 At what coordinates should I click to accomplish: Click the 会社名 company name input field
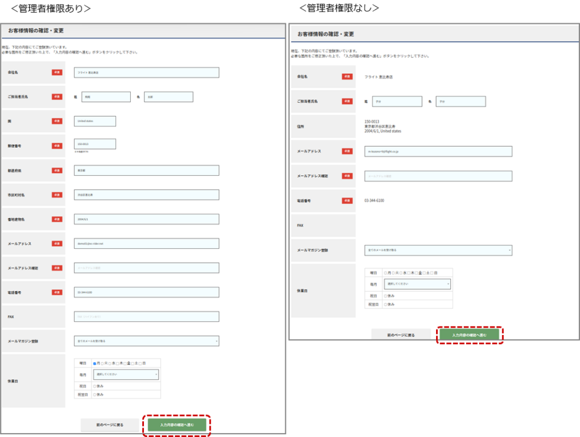coord(146,73)
